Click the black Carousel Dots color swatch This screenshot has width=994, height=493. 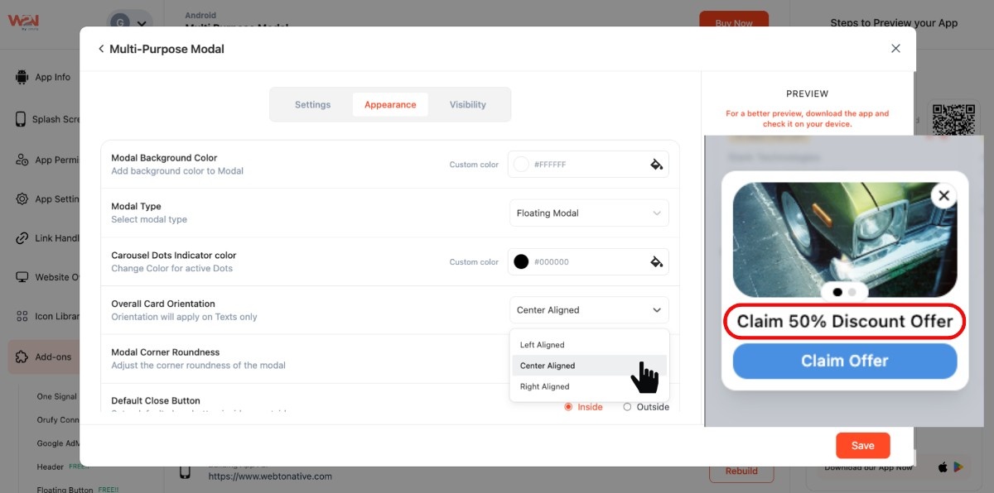(x=521, y=262)
